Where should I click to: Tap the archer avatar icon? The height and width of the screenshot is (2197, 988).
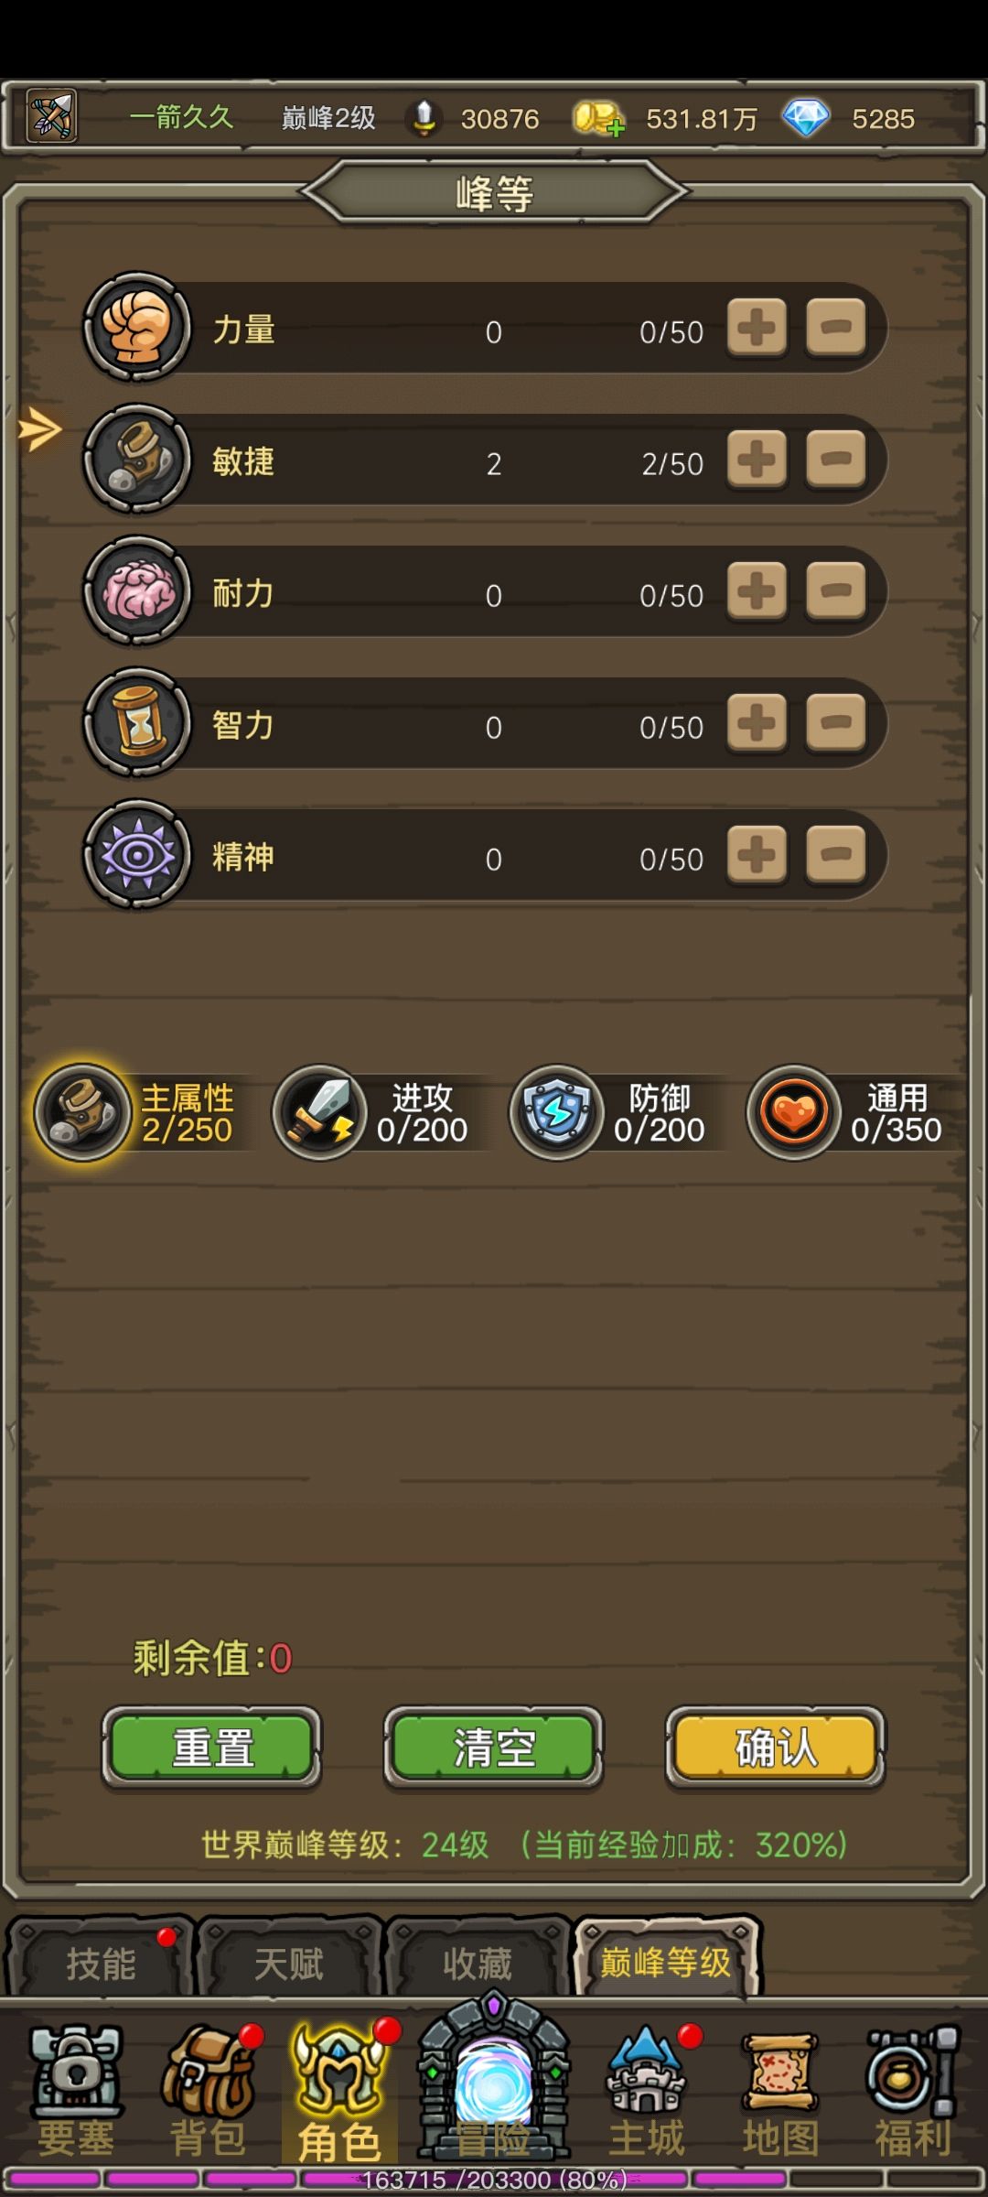51,116
